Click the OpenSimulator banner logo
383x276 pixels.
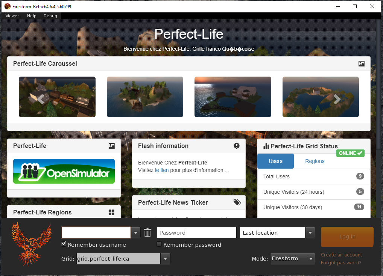[64, 171]
